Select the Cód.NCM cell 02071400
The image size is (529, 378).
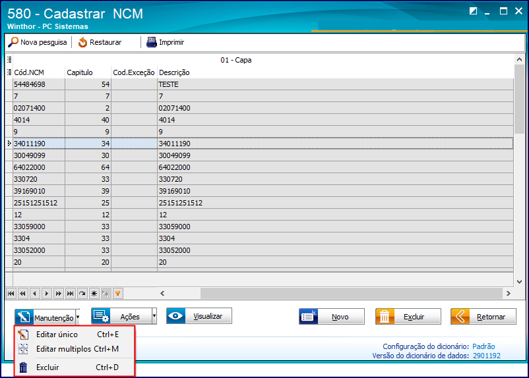(39, 108)
